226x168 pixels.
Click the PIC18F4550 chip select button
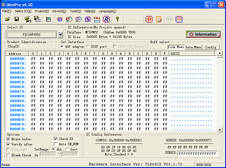pyautogui.click(x=31, y=35)
